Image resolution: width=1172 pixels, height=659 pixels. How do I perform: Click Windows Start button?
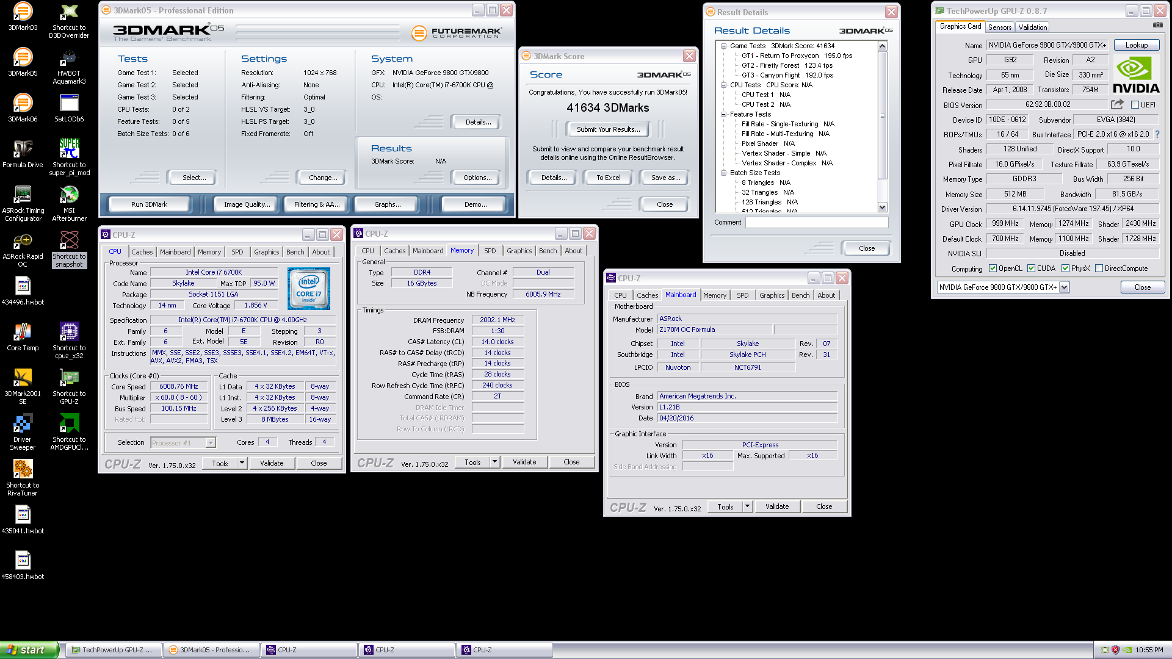29,650
